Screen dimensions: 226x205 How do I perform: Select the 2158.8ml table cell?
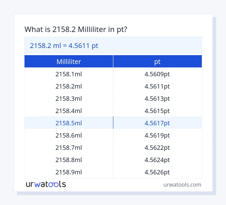[x=69, y=160]
